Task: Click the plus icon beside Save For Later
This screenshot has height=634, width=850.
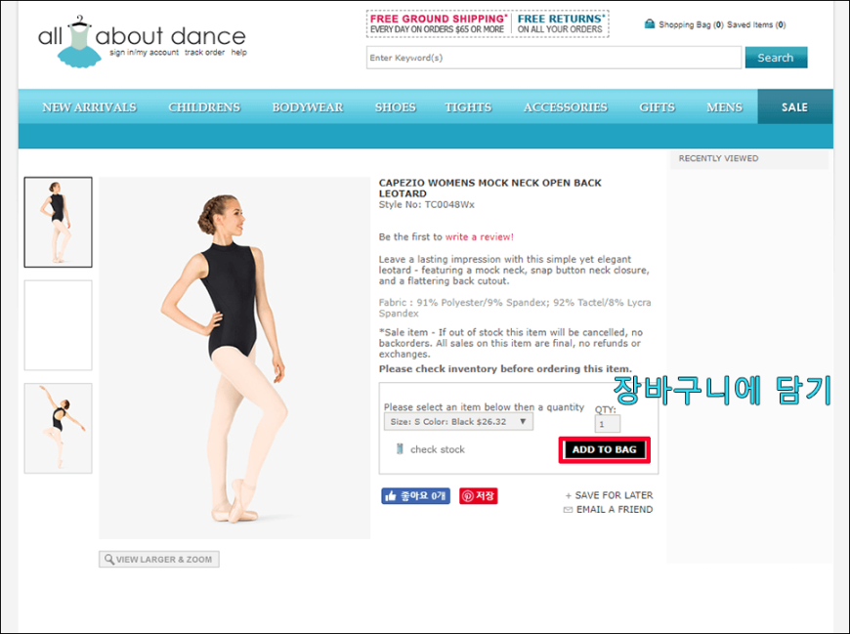Action: coord(568,495)
